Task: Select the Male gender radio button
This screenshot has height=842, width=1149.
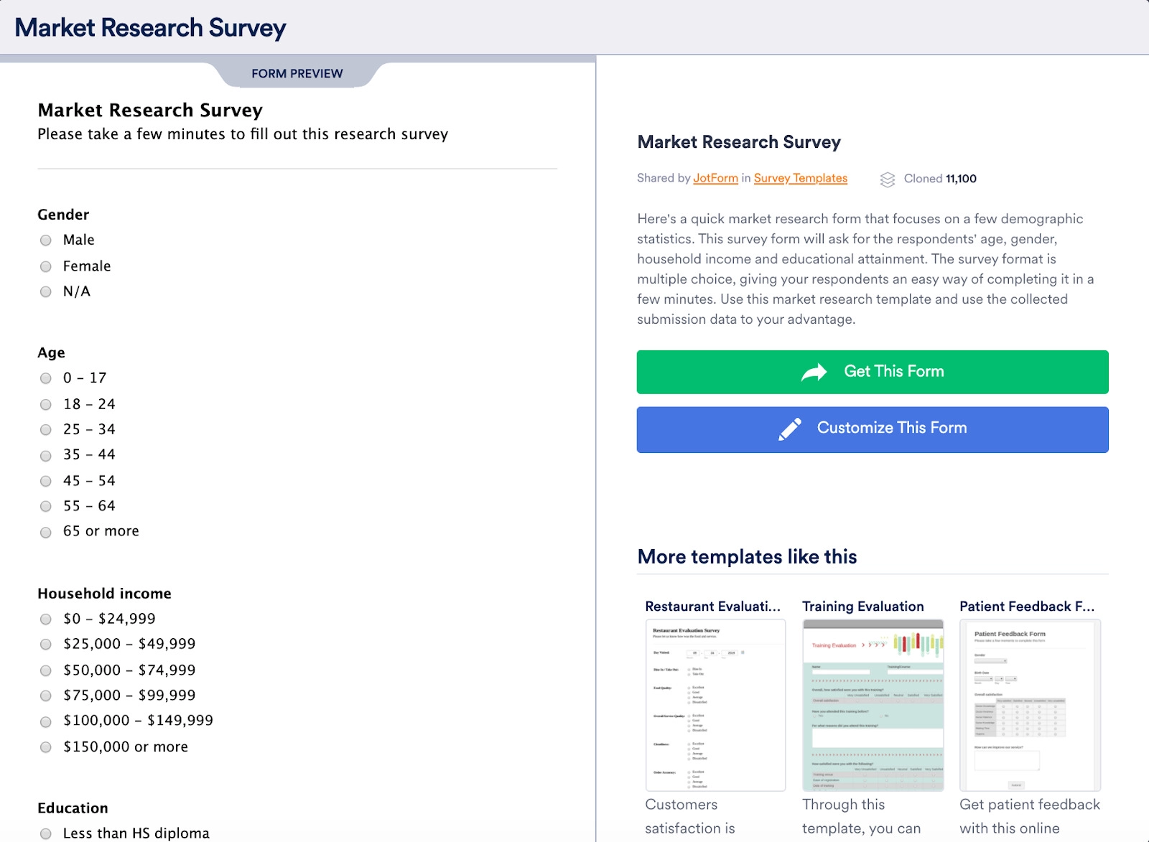Action: tap(46, 240)
